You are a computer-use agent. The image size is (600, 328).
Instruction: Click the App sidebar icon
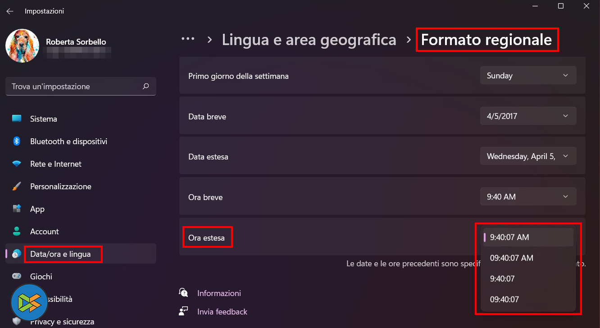(17, 209)
